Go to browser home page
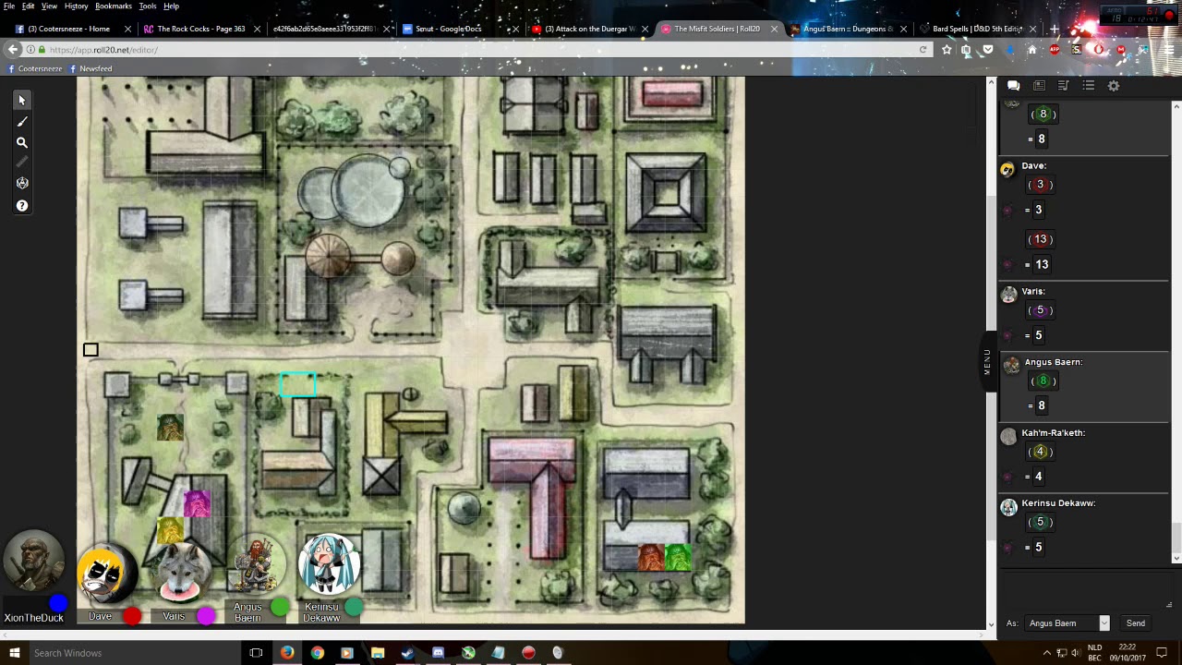Screen dimensions: 1182x665 pyautogui.click(x=1032, y=50)
